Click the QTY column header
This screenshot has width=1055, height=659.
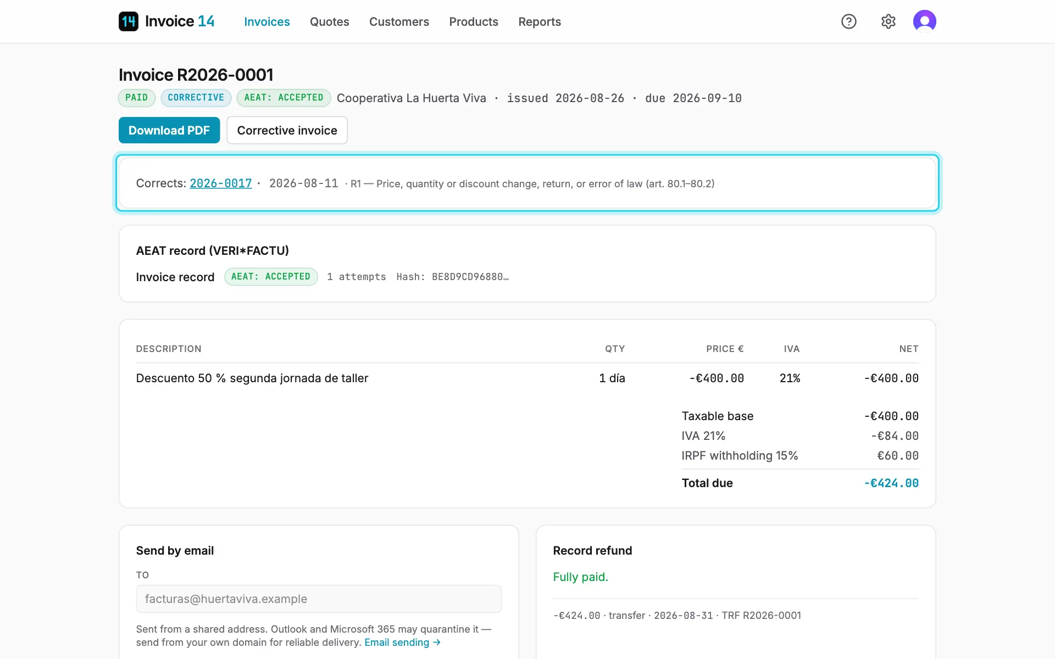pos(615,349)
